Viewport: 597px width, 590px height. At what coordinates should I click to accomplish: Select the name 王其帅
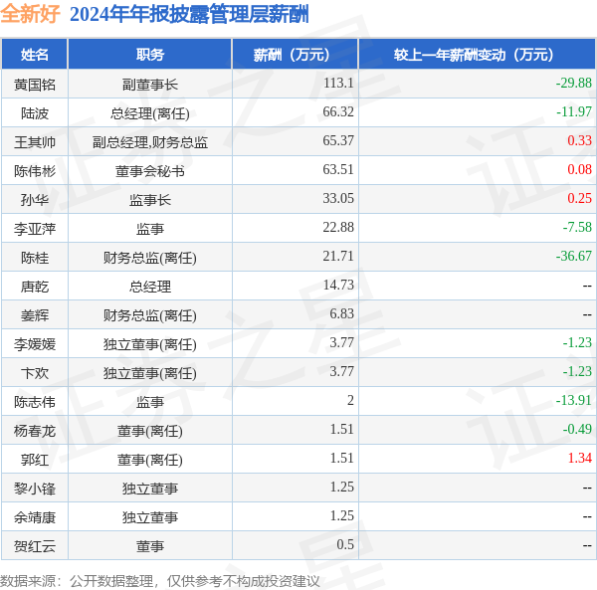(35, 142)
